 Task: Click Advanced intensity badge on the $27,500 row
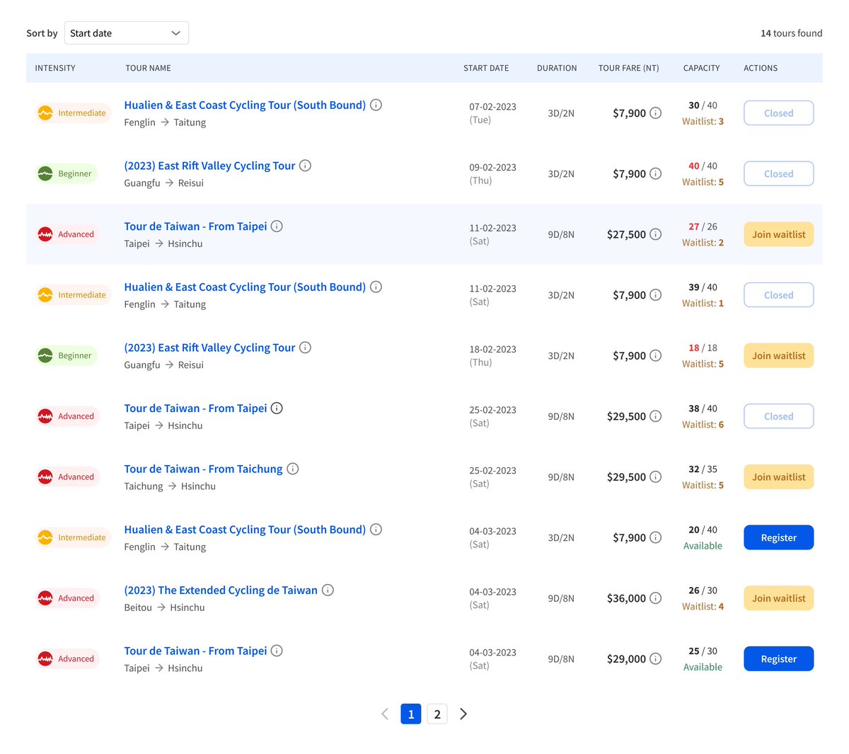click(68, 234)
